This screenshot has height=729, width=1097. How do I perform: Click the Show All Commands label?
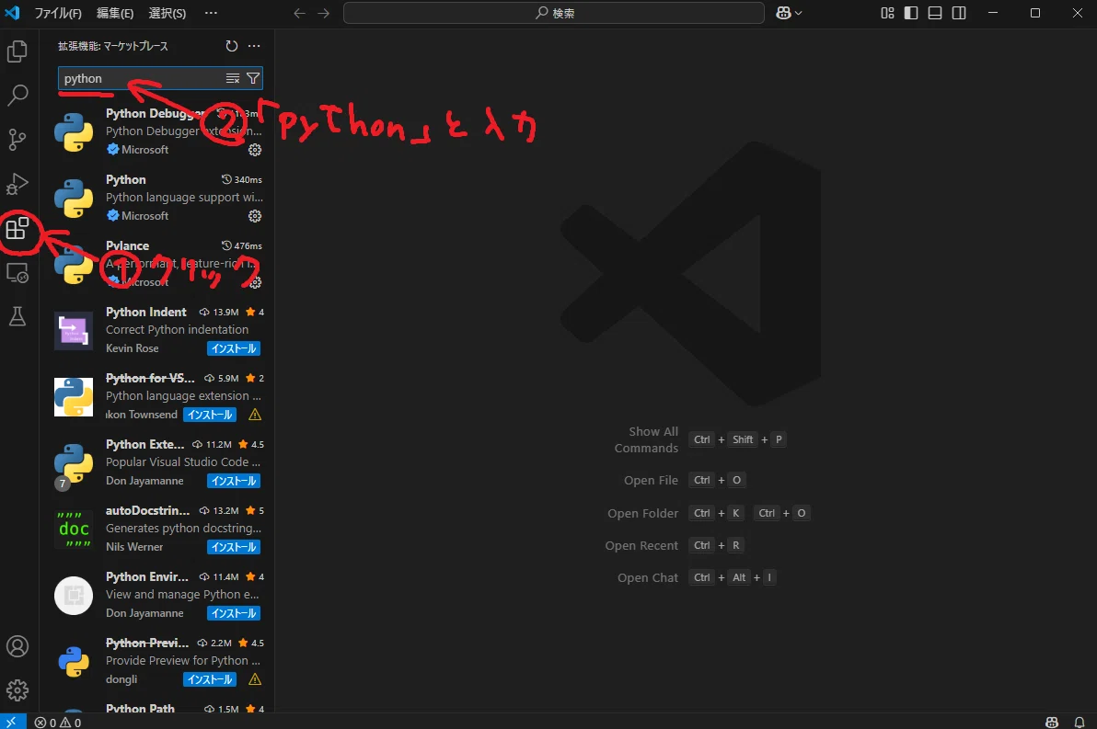click(x=646, y=440)
